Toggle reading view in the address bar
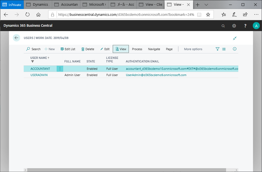Screen dimensions: 262x172 point(199,14)
